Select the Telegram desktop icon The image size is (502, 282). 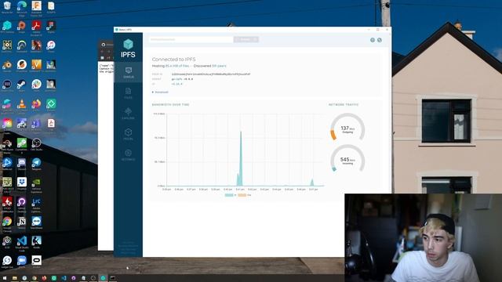(x=36, y=164)
